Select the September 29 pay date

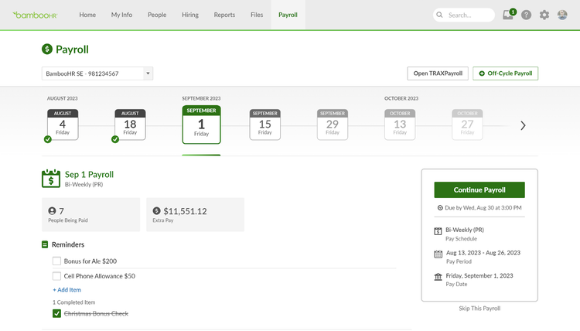click(333, 125)
